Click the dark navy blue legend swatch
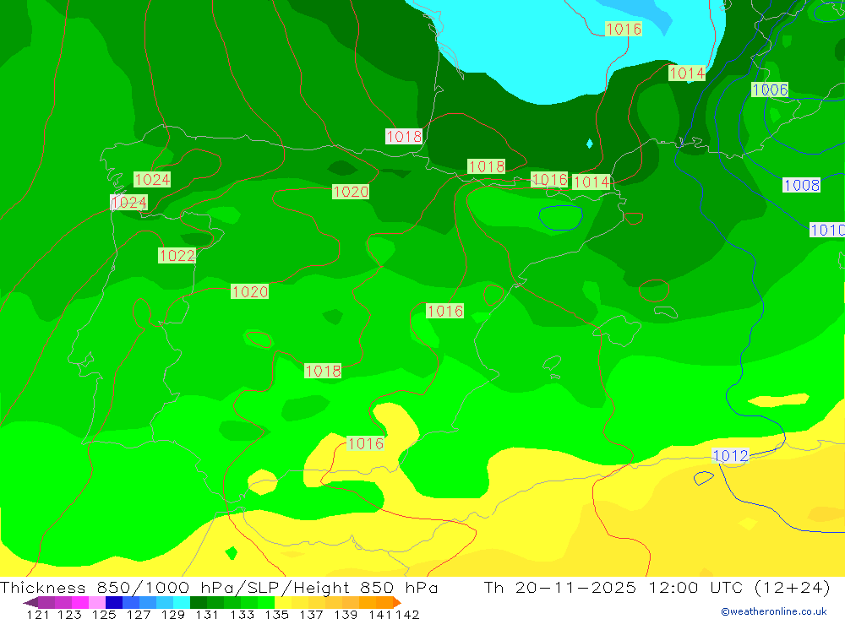 coord(114,602)
